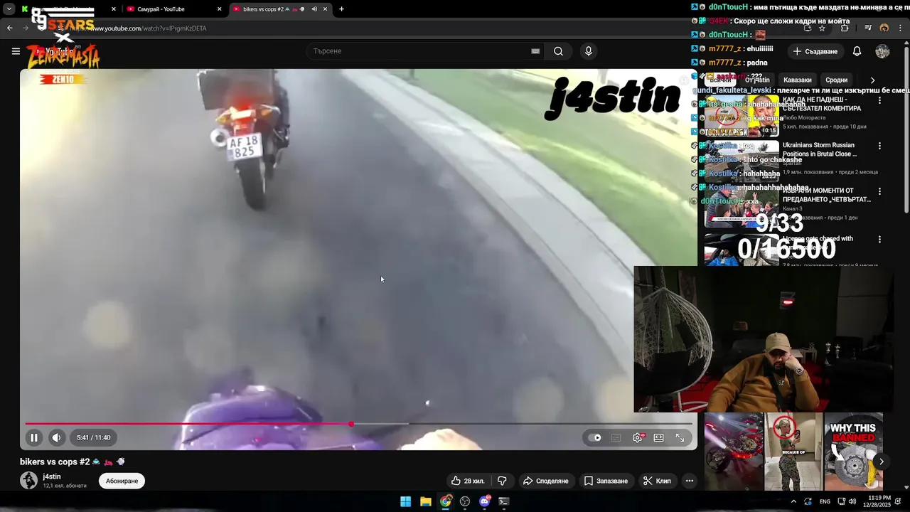Show next shorts with right arrow
Screen dimensions: 910x512
pyautogui.click(x=882, y=462)
